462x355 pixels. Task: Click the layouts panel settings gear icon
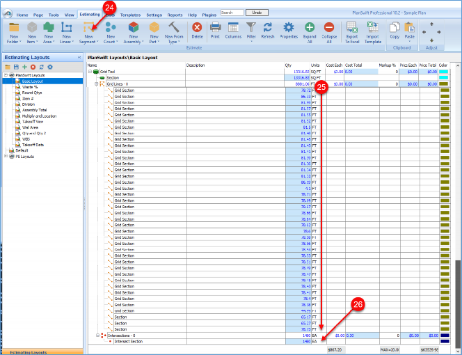pos(50,67)
